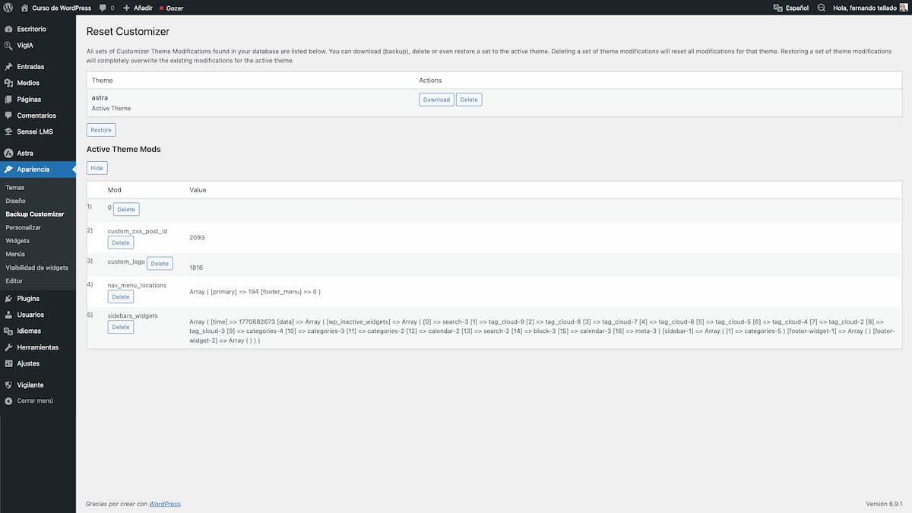912x513 pixels.
Task: Open the Menús submenu item
Action: pos(15,254)
